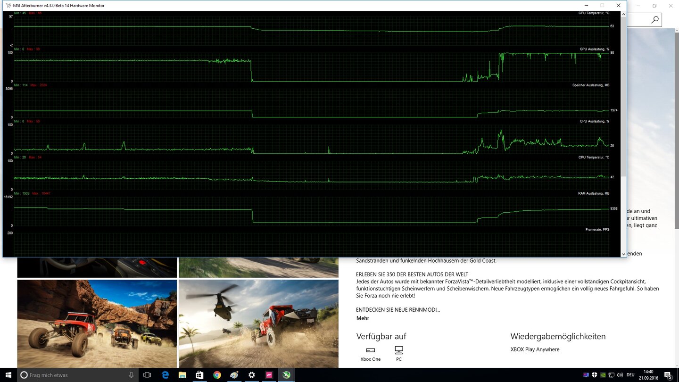Click the Speicher Auslastung graph label
The height and width of the screenshot is (382, 679).
[x=590, y=85]
